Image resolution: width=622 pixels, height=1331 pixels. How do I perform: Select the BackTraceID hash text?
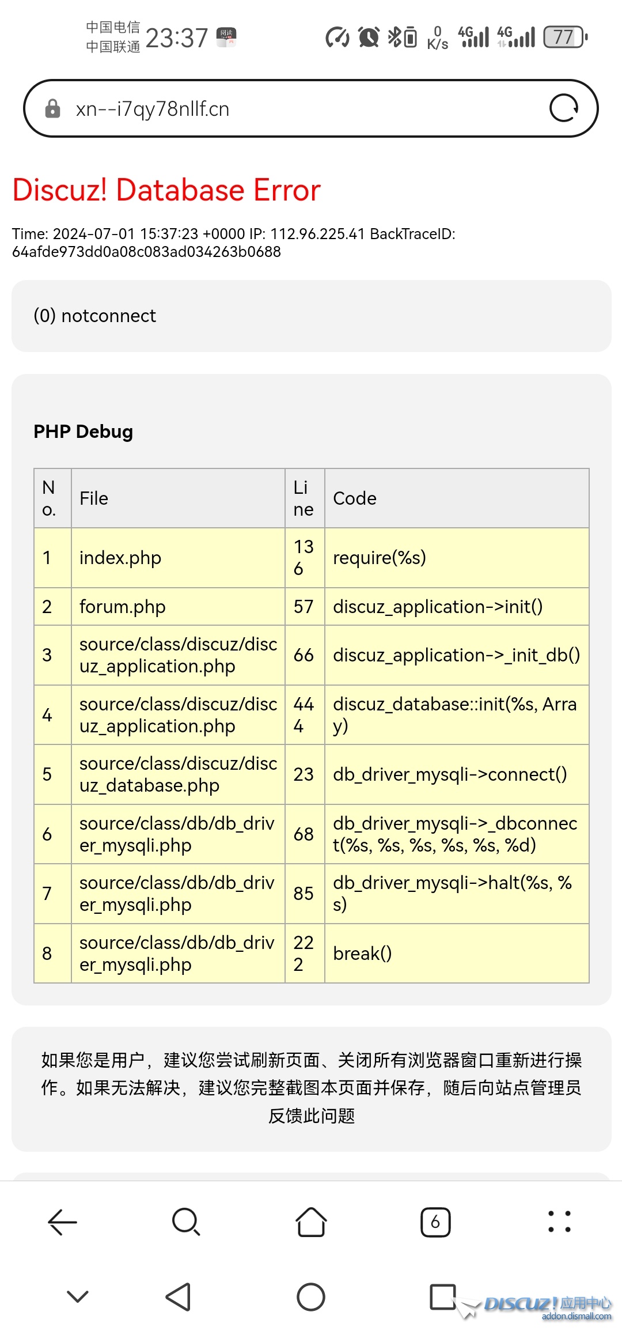click(146, 252)
